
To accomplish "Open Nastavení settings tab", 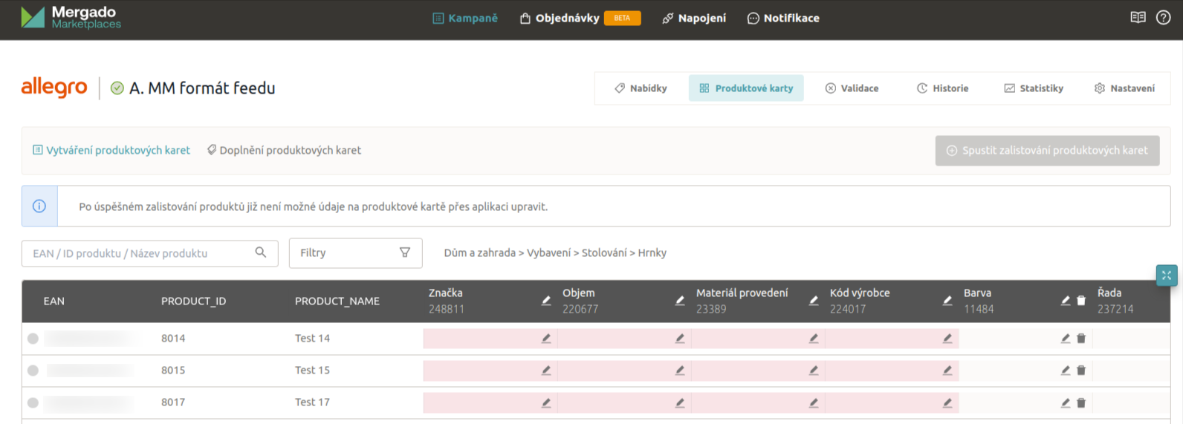I will (1124, 88).
